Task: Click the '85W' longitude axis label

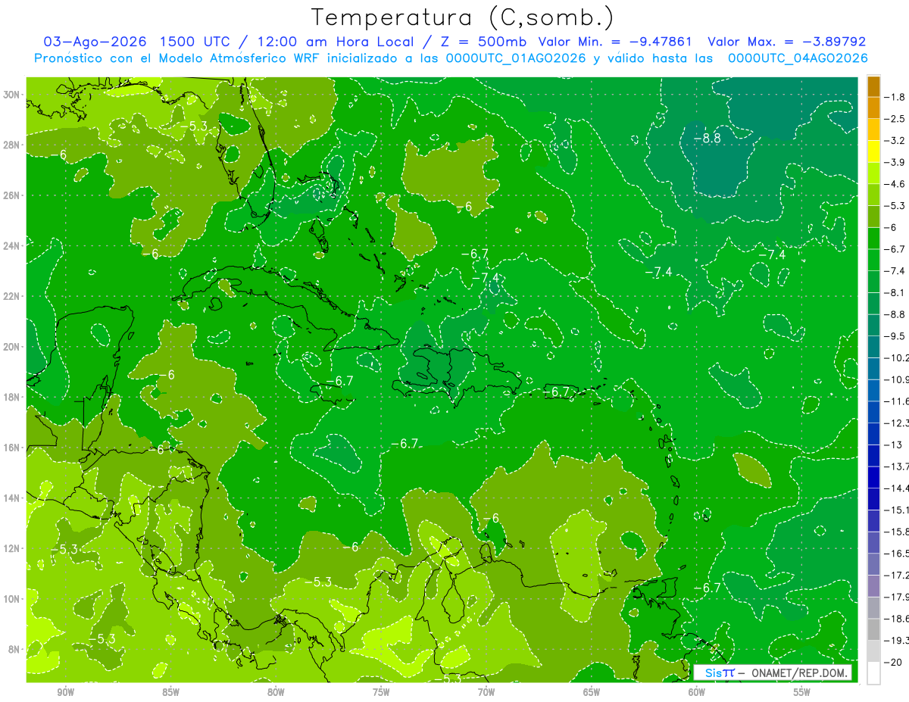Action: tap(170, 691)
